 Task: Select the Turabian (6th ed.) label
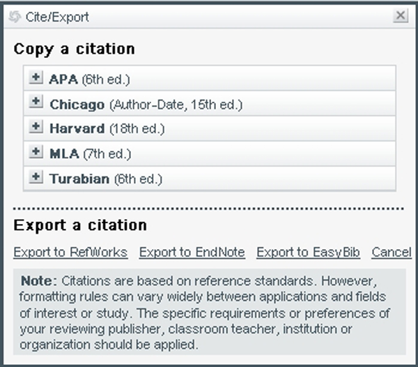coord(106,179)
